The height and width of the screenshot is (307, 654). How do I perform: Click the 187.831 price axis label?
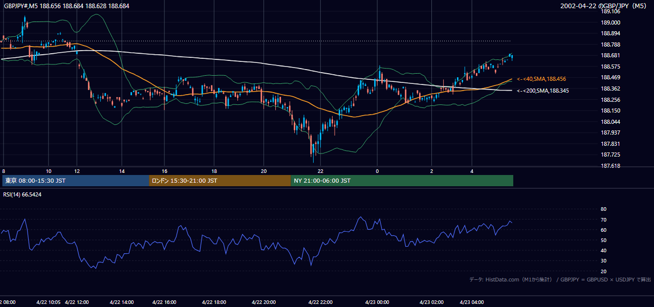(x=610, y=144)
